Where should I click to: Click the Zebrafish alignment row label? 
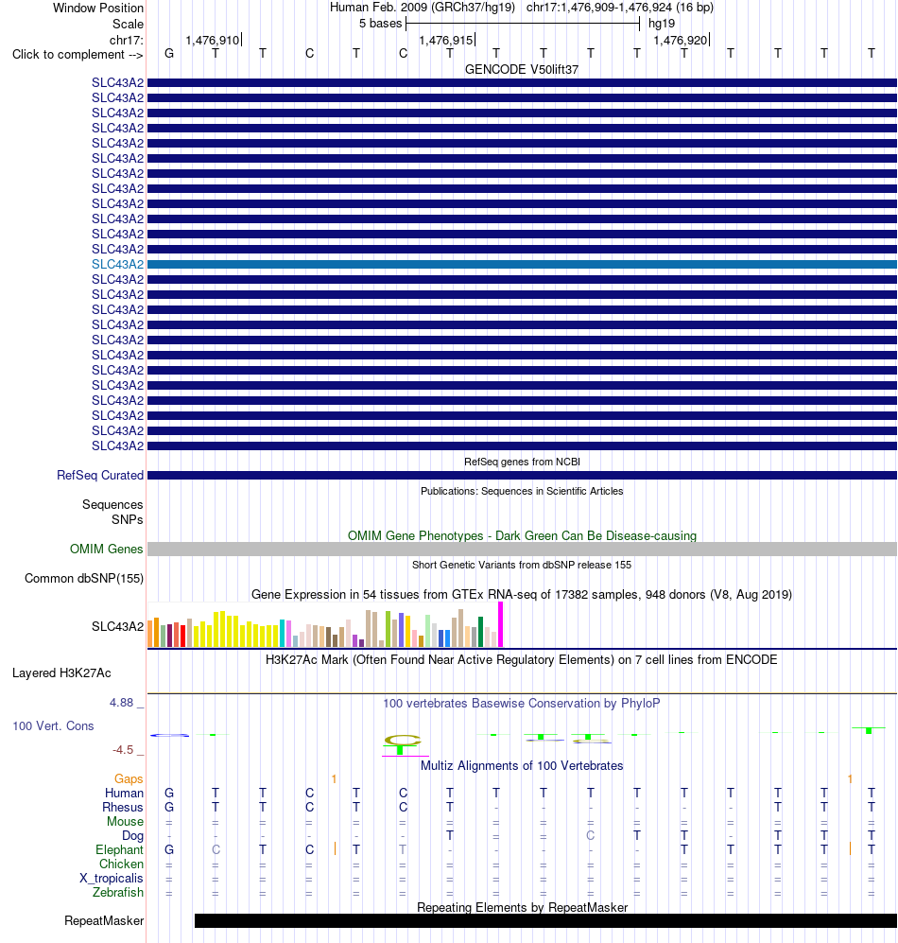tap(118, 893)
